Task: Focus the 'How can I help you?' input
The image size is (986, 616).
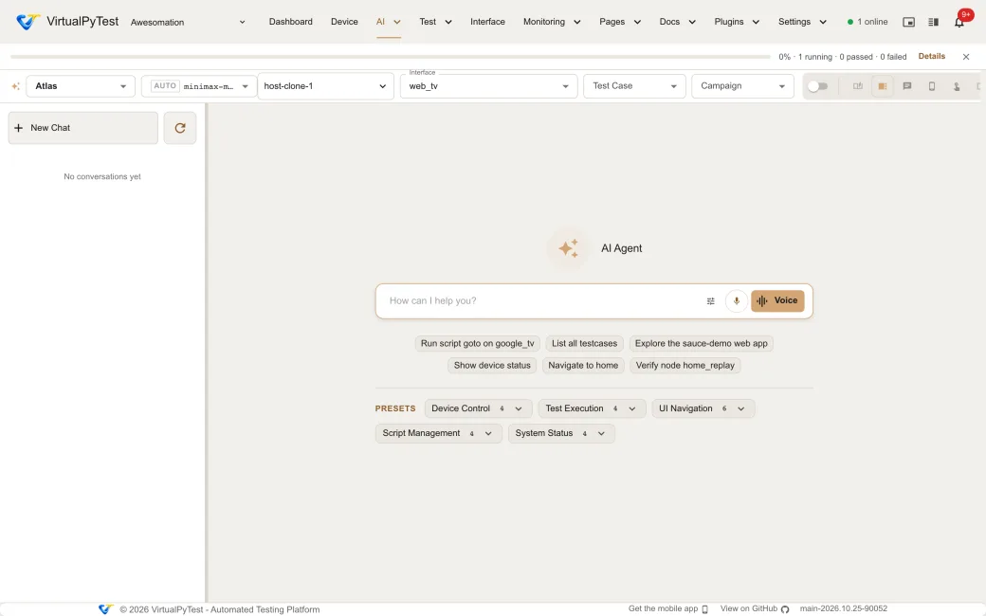Action: coord(540,301)
